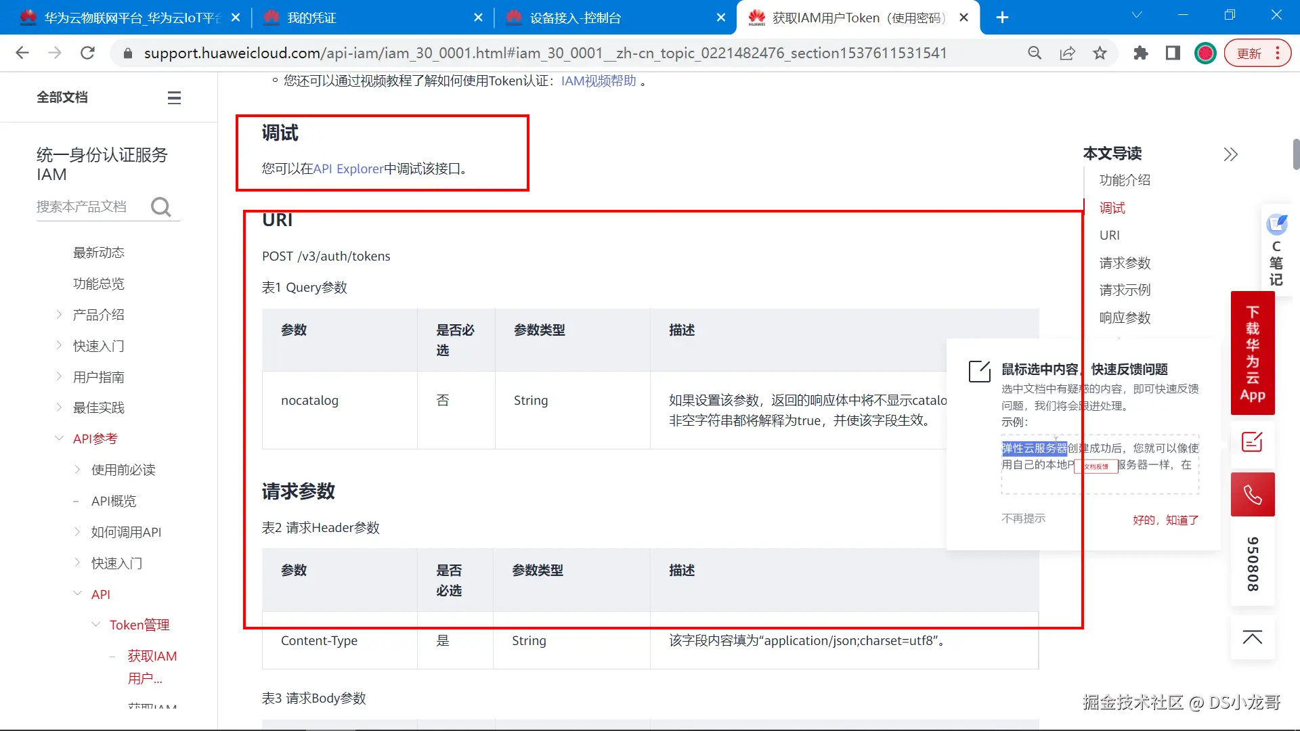Viewport: 1300px width, 731px height.
Task: Click the hamburger menu icon beside 全部文档
Action: (x=174, y=97)
